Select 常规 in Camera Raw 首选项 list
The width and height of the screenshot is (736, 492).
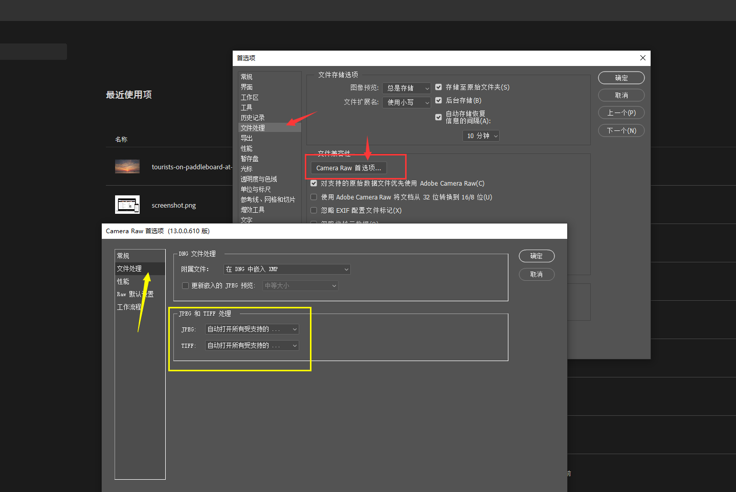coord(123,256)
